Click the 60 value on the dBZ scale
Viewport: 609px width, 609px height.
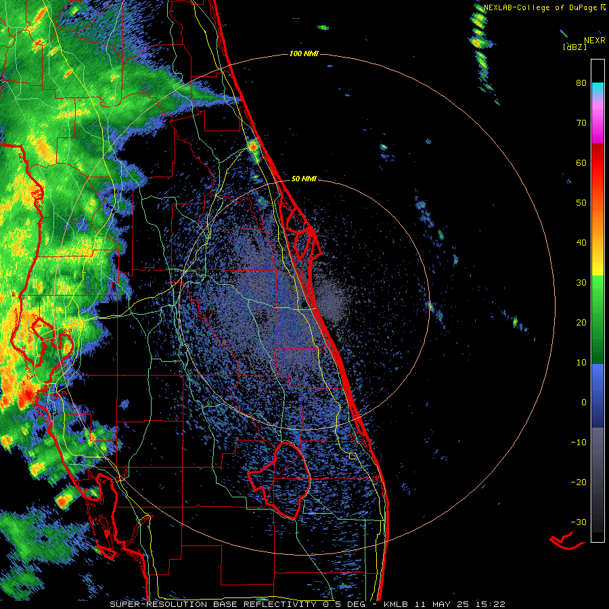pyautogui.click(x=581, y=162)
